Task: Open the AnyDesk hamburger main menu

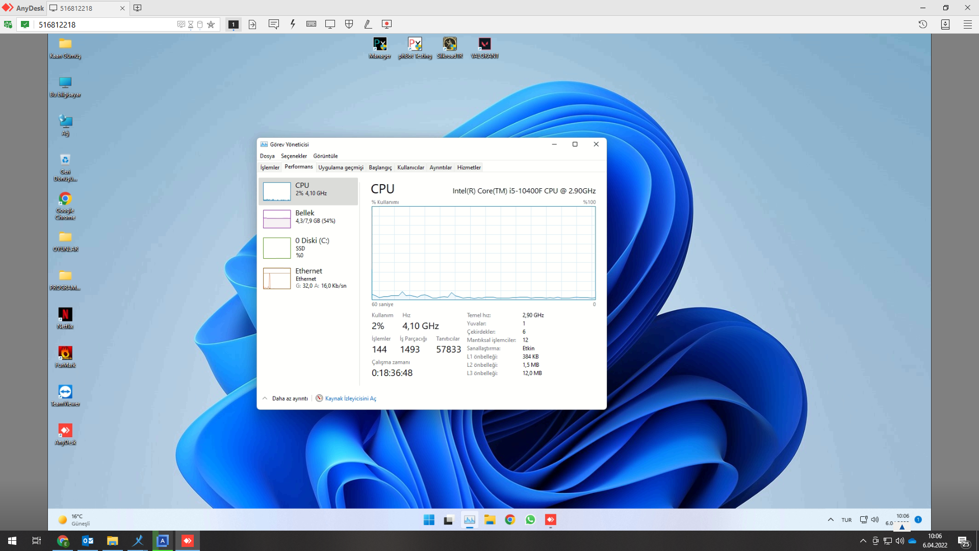Action: point(967,24)
